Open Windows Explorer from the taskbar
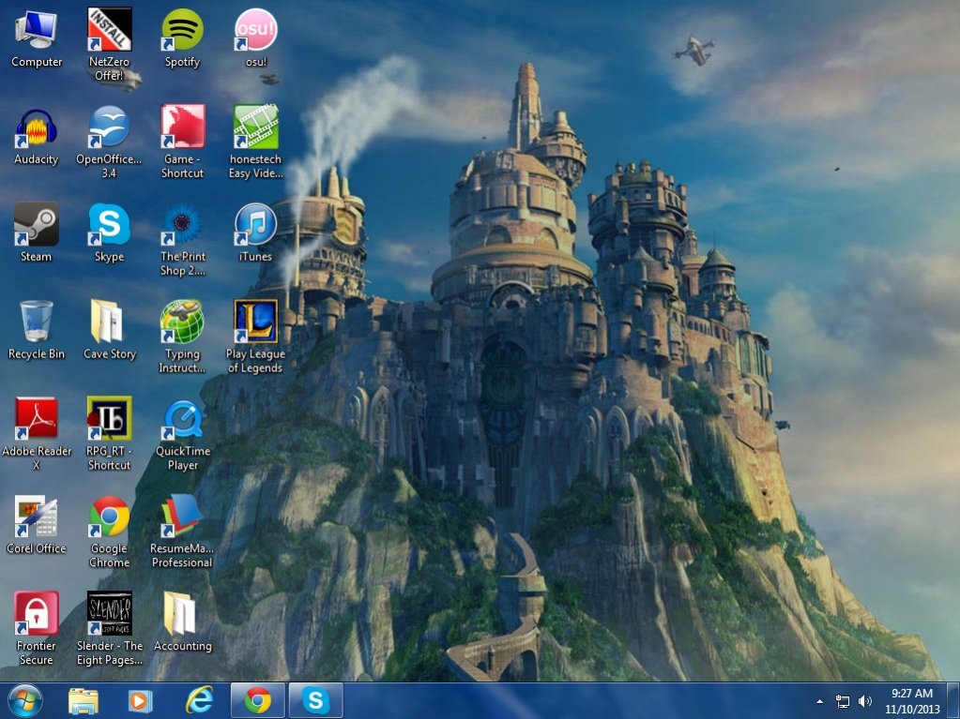The width and height of the screenshot is (960, 719). (84, 701)
